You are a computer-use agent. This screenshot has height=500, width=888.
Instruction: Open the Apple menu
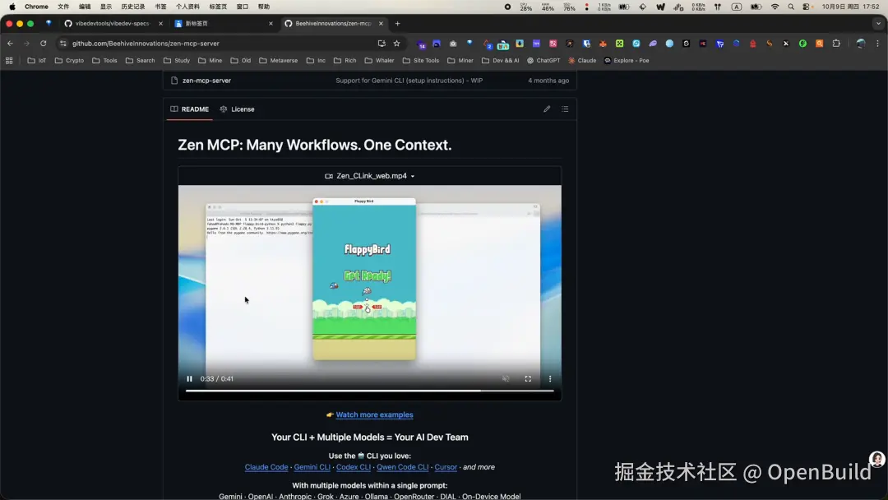coord(12,7)
